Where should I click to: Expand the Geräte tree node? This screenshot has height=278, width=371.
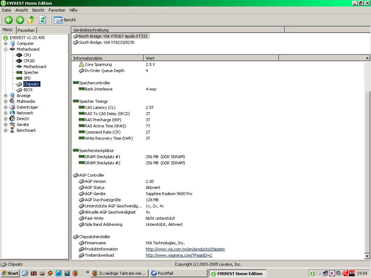point(6,125)
